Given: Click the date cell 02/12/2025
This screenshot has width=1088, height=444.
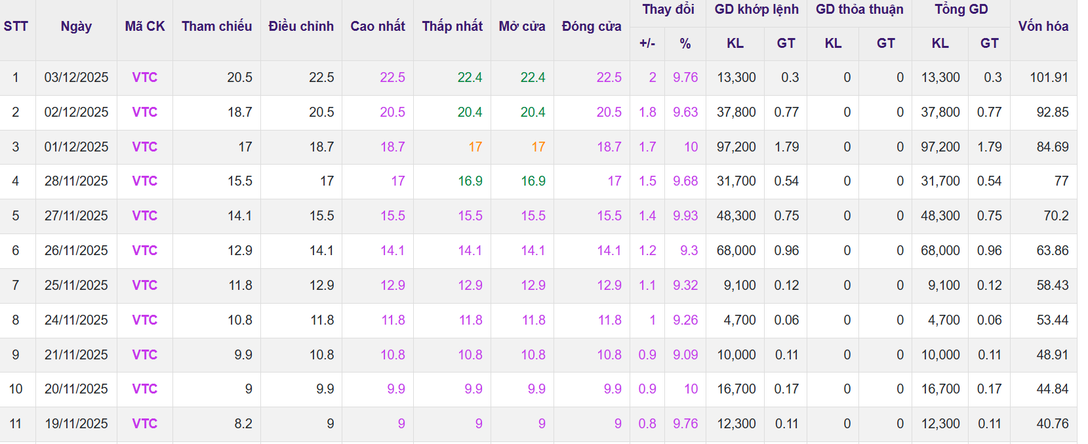Looking at the screenshot, I should pyautogui.click(x=76, y=112).
